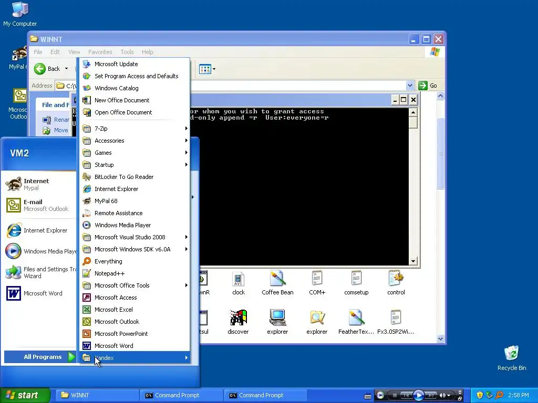Open the Back button history dropdown
This screenshot has width=538, height=403.
pyautogui.click(x=66, y=69)
